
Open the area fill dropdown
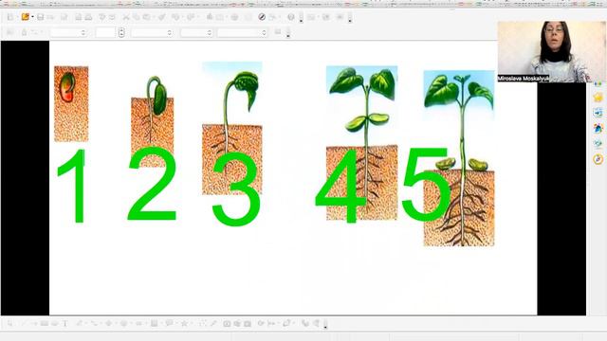[x=243, y=33]
